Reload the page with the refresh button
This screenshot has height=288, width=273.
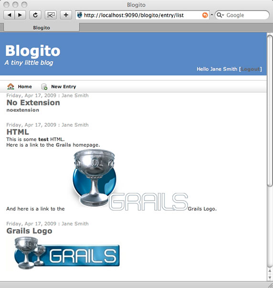coord(35,15)
